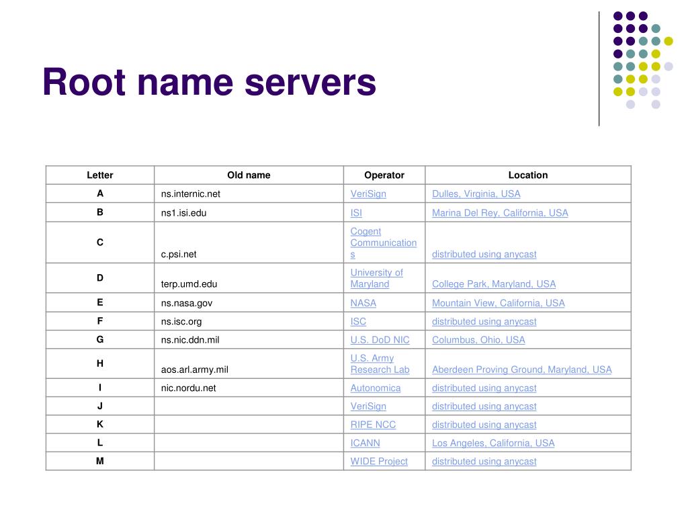The height and width of the screenshot is (516, 688).
Task: Open Los Angeles, California, USA link
Action: click(x=493, y=443)
